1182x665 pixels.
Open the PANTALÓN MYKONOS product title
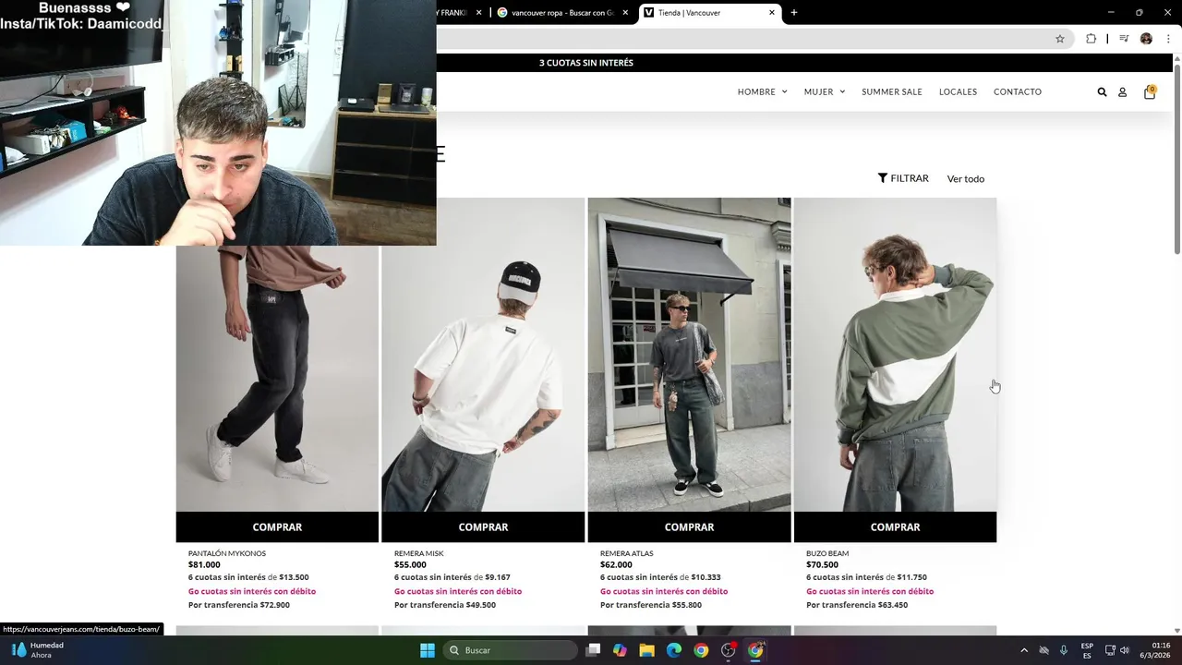click(227, 554)
